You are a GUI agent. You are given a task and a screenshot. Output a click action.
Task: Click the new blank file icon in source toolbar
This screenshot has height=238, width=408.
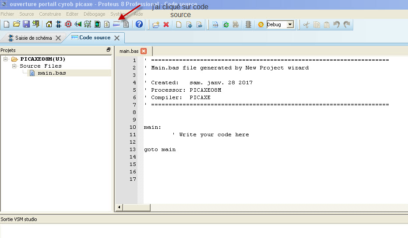[179, 24]
